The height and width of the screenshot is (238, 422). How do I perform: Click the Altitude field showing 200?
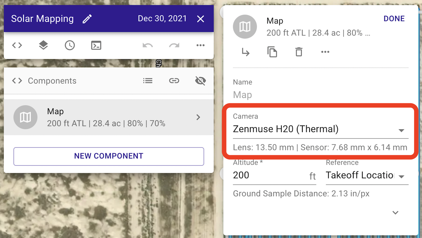coord(274,176)
